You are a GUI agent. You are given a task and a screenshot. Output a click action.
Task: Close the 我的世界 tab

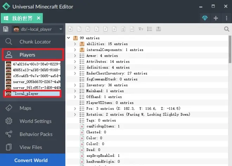[39, 18]
